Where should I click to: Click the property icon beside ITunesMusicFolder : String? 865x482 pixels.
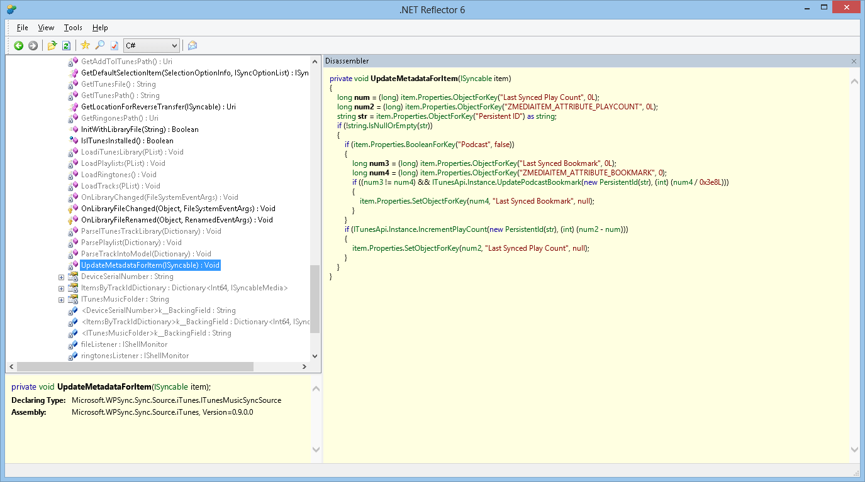(x=73, y=299)
